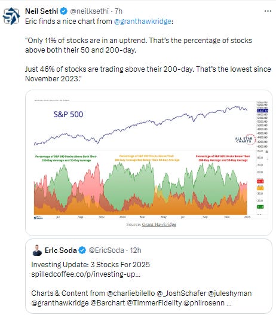Image resolution: width=276 pixels, height=315 pixels.
Task: Click Neil Sethi's verified badge
Action: (64, 11)
